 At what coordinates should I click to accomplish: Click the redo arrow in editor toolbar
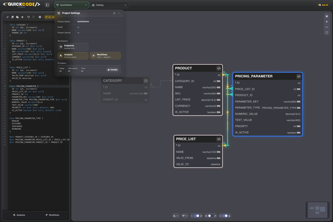[33, 17]
